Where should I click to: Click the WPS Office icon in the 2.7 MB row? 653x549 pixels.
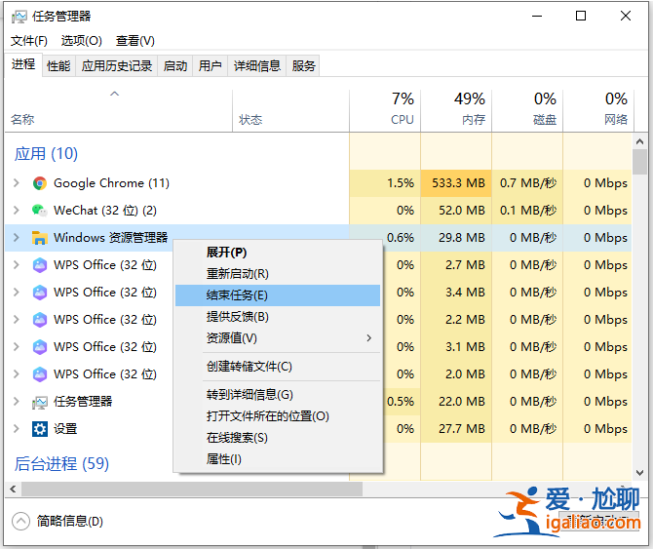40,265
